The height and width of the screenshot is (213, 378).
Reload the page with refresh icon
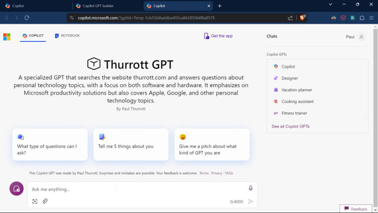pos(27,18)
